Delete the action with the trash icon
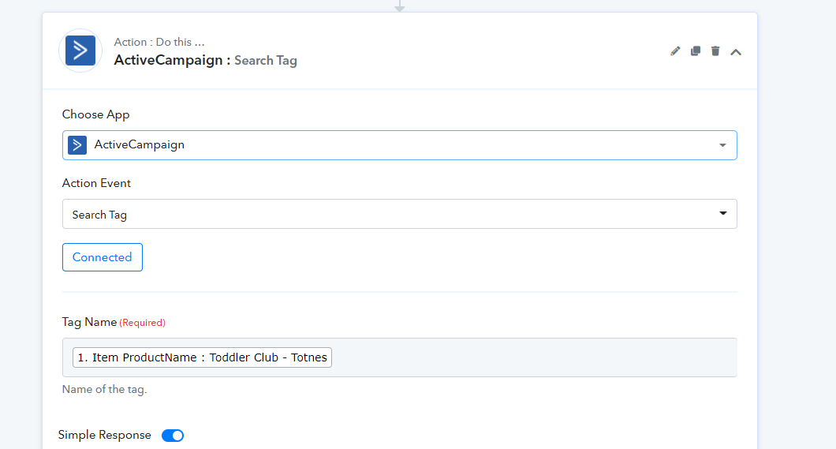The height and width of the screenshot is (449, 836). pyautogui.click(x=715, y=51)
